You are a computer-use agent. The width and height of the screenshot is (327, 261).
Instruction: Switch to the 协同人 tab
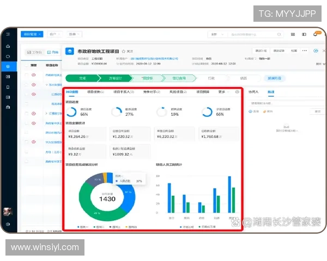(252, 92)
